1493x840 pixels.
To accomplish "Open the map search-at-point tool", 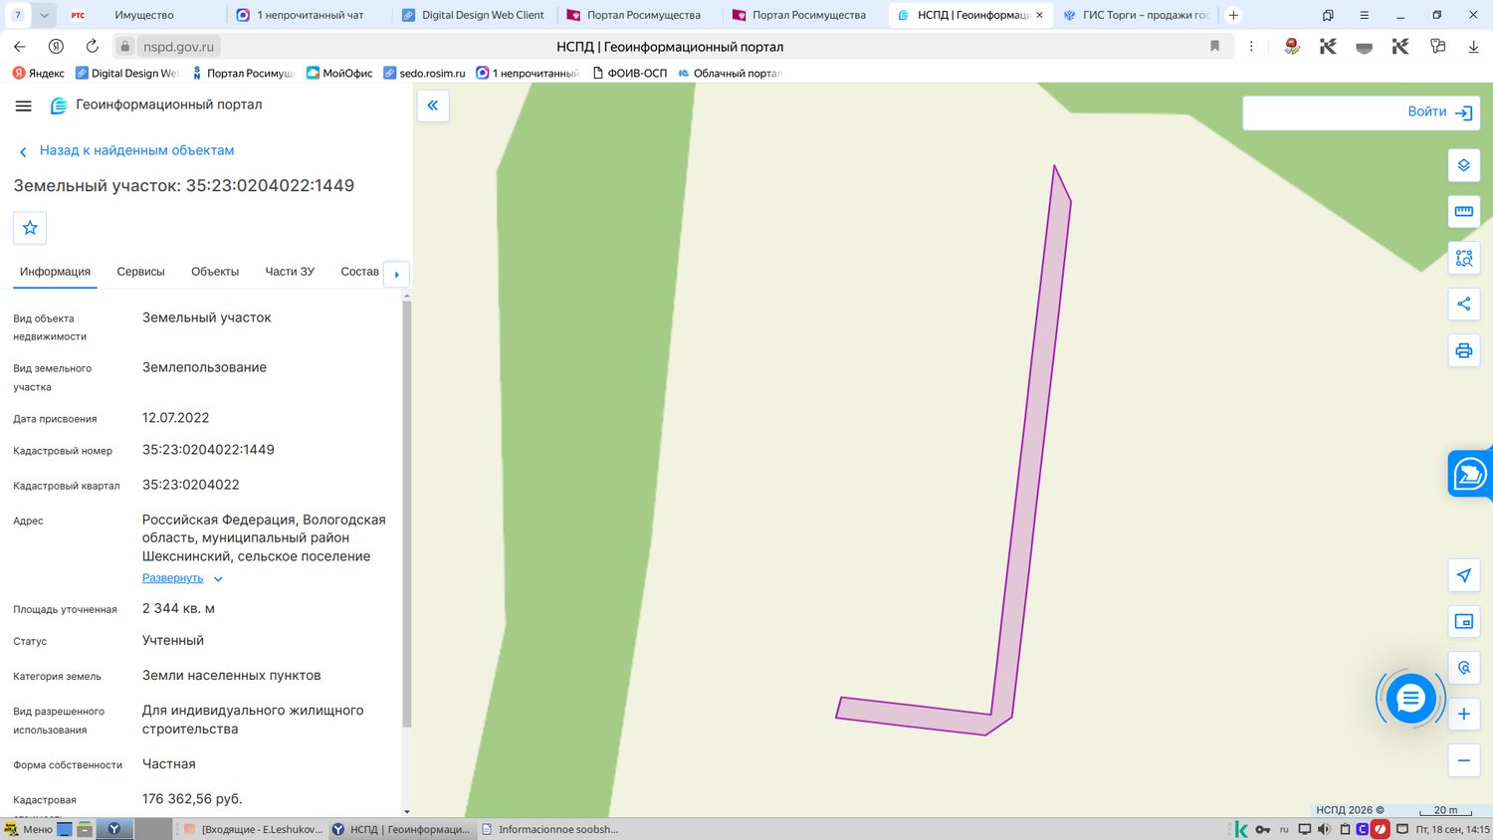I will [1463, 668].
